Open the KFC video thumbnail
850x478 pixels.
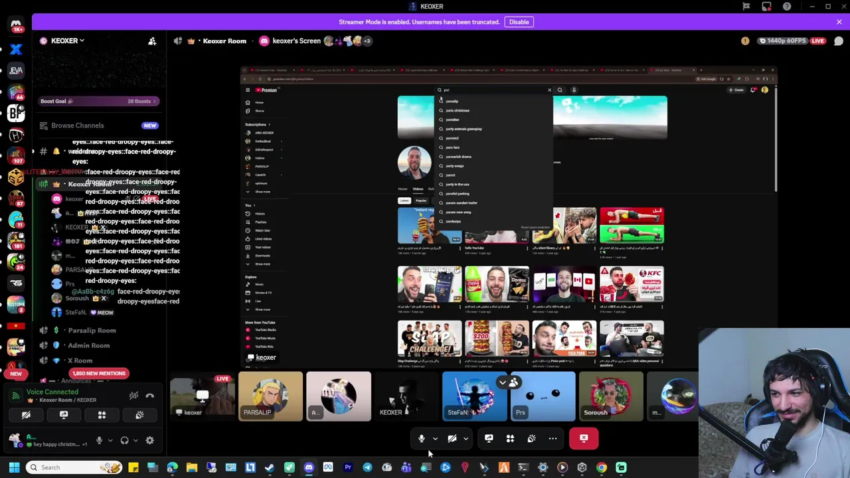[632, 284]
